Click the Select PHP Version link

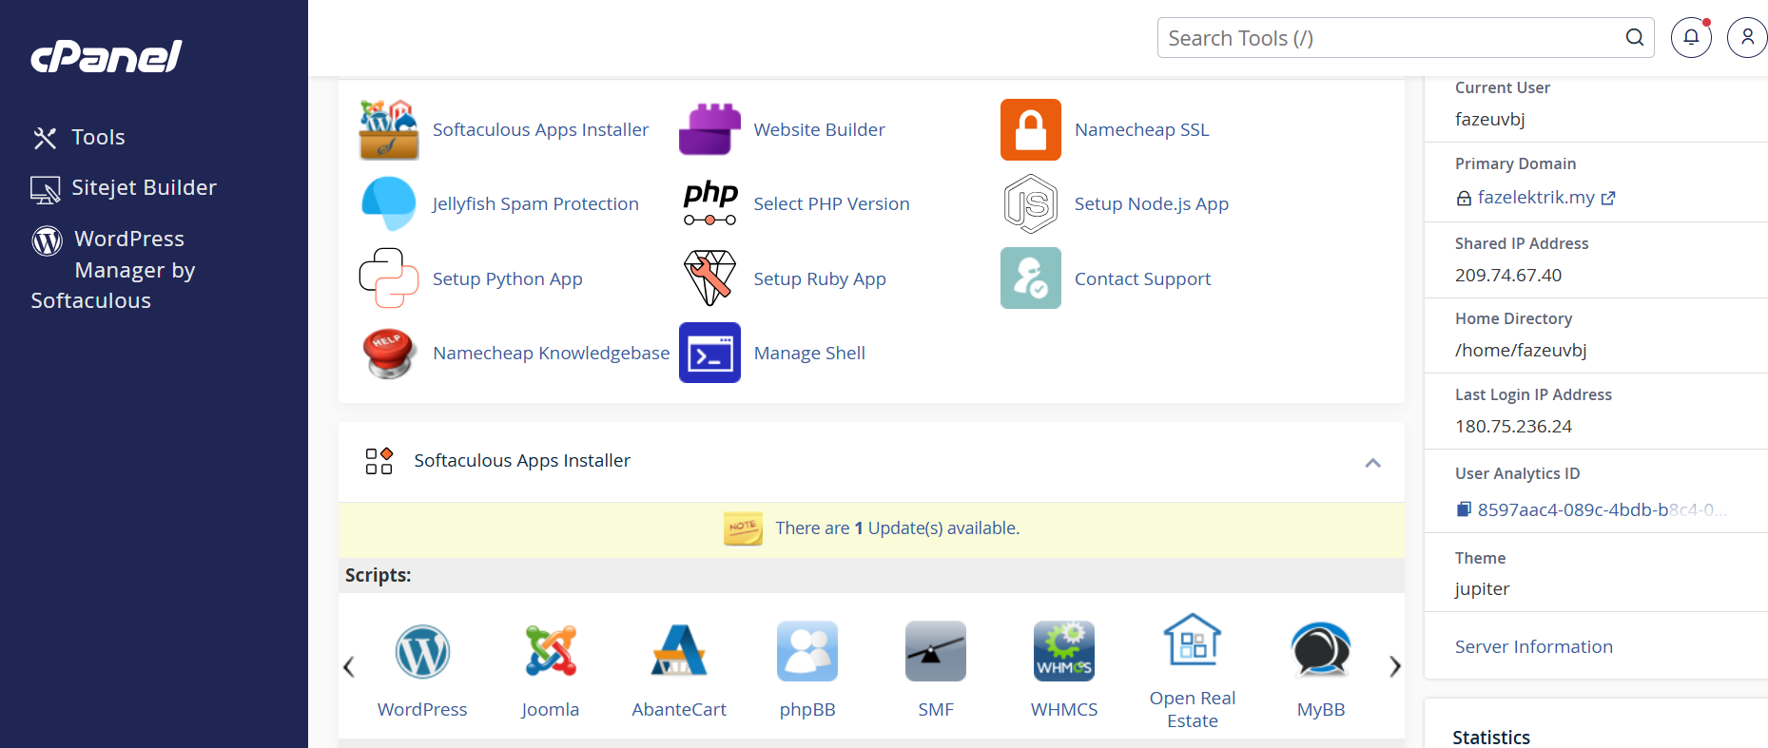pos(831,204)
